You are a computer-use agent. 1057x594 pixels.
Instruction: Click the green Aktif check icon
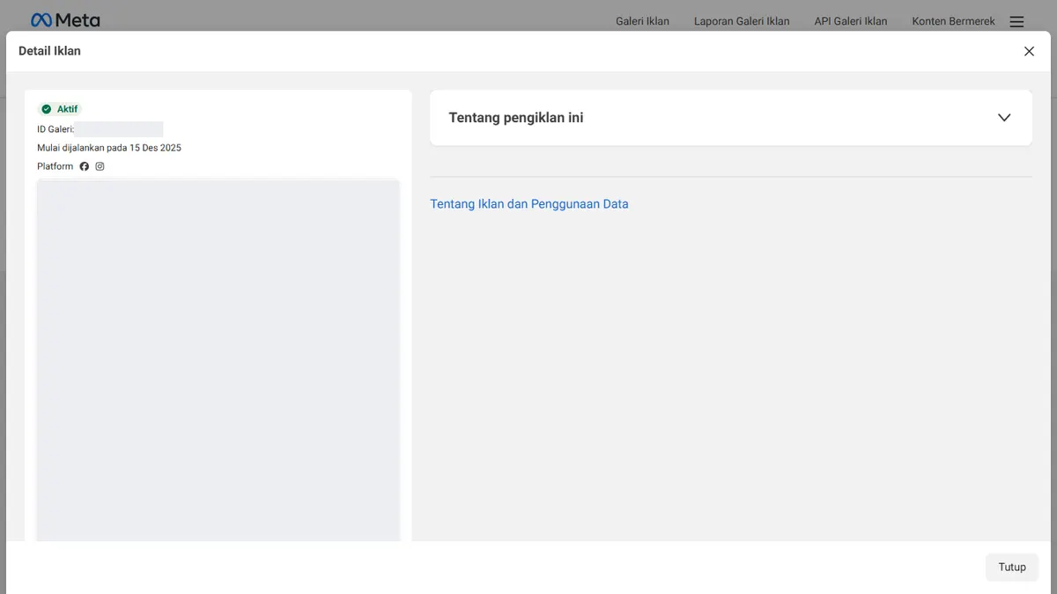47,109
